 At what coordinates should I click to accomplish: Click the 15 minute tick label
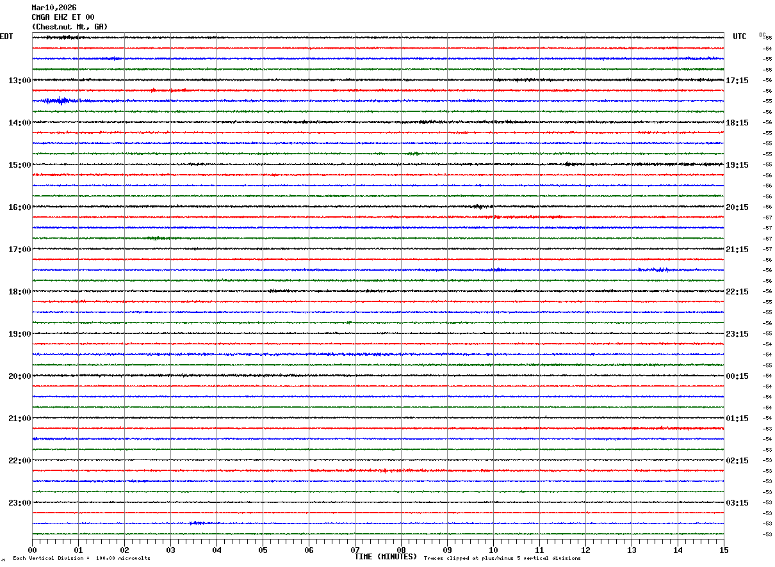click(724, 550)
